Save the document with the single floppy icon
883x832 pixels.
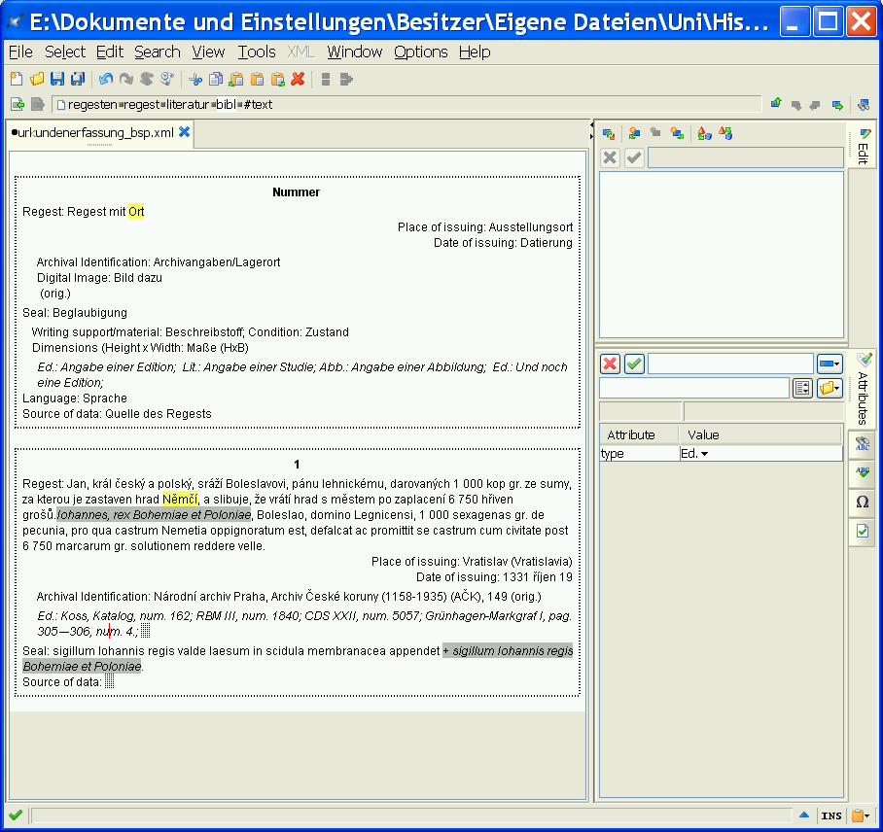point(57,80)
